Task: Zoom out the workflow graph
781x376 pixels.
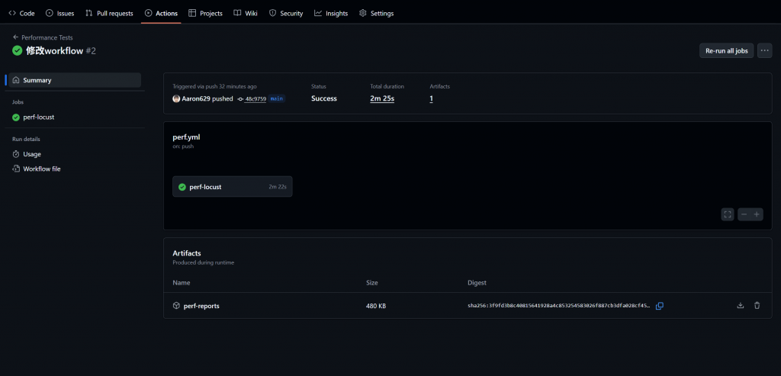Action: [744, 214]
